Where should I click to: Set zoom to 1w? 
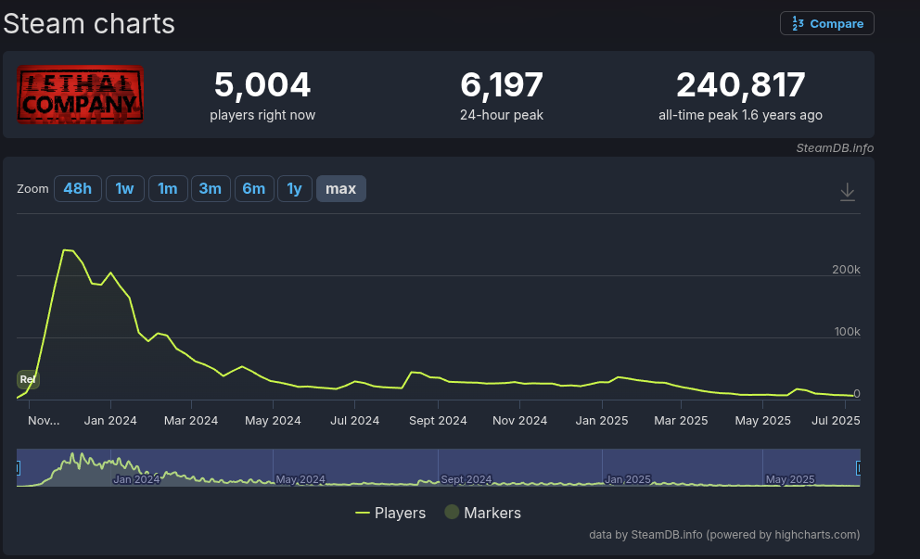[x=124, y=189]
